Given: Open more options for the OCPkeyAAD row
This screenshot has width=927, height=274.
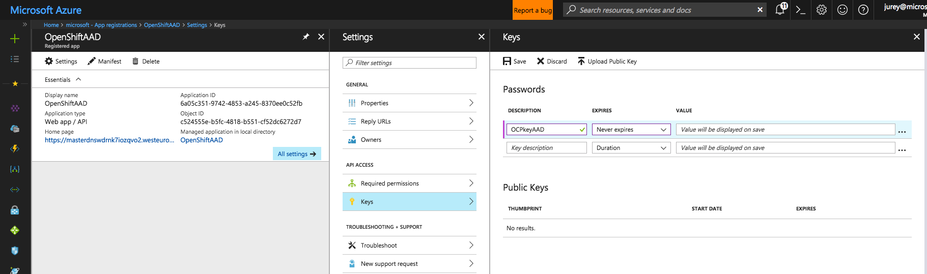Looking at the screenshot, I should (902, 131).
